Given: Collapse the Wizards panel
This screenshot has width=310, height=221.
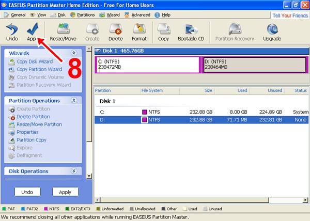Looking at the screenshot, I should 74,53.
